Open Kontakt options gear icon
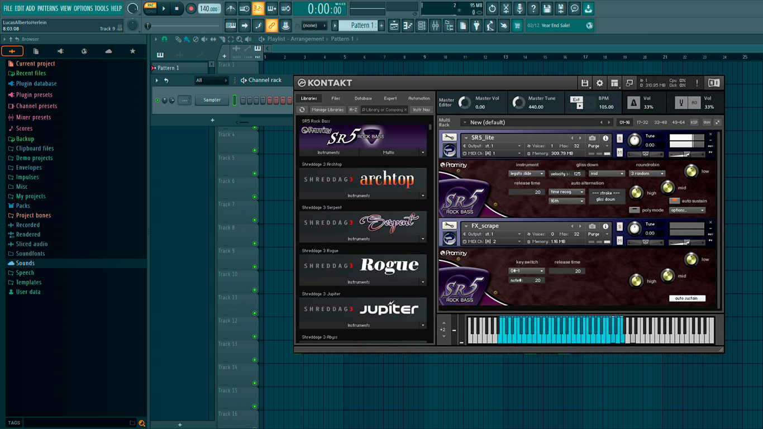The height and width of the screenshot is (429, 763). pos(600,83)
